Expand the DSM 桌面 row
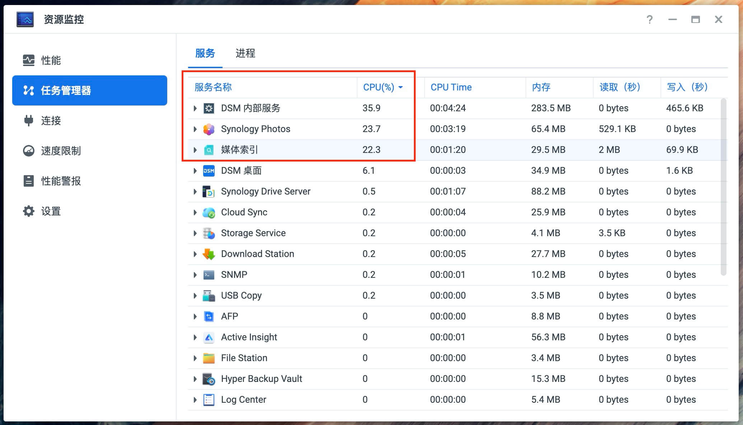 (195, 171)
